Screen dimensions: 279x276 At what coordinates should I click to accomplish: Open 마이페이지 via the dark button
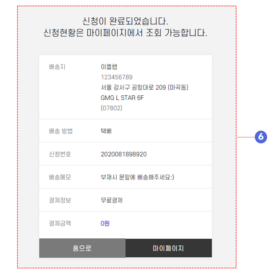pyautogui.click(x=169, y=248)
